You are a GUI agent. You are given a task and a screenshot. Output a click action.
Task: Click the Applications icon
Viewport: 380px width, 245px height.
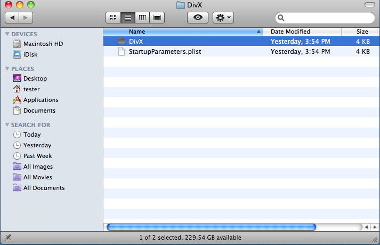[17, 100]
